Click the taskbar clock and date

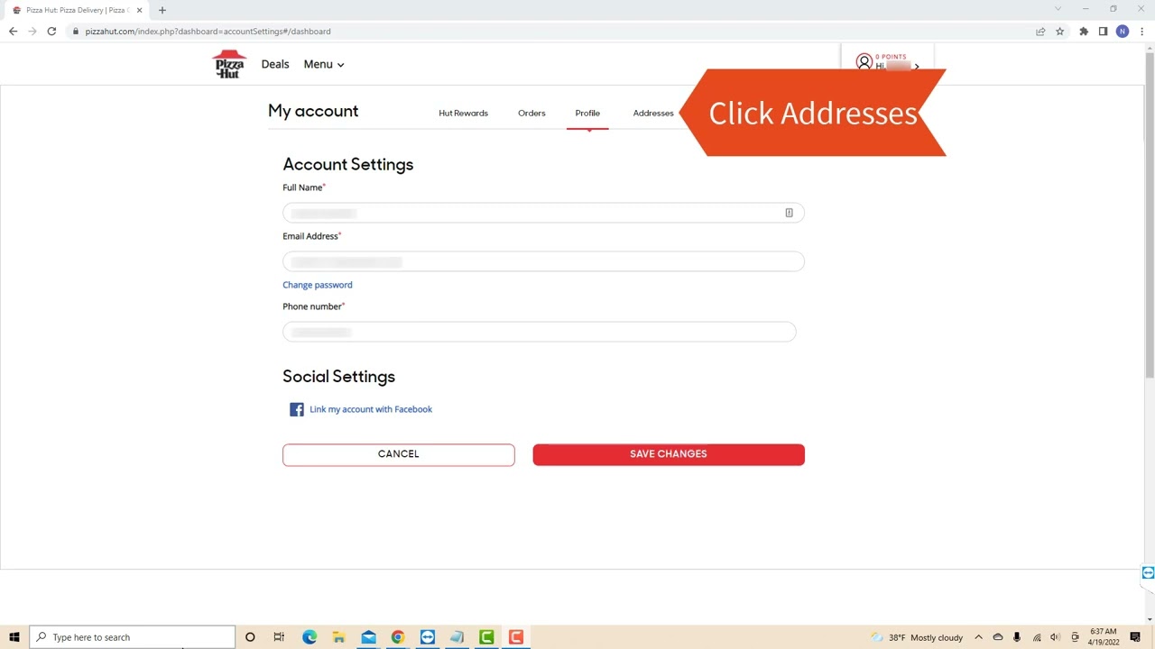coord(1104,637)
